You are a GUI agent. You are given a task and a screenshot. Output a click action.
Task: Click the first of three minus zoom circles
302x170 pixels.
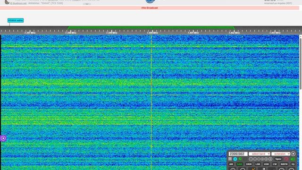(x=251, y=159)
